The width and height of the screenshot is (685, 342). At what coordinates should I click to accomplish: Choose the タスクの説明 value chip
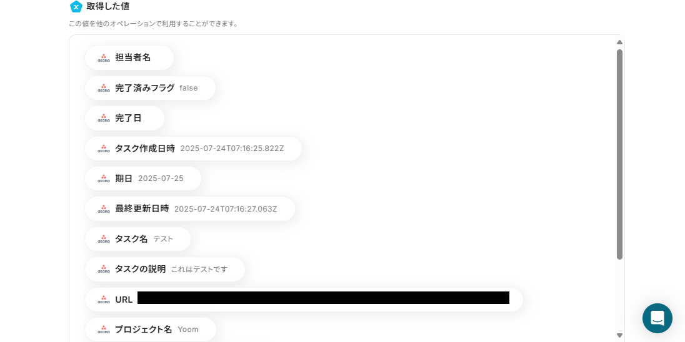coord(165,269)
